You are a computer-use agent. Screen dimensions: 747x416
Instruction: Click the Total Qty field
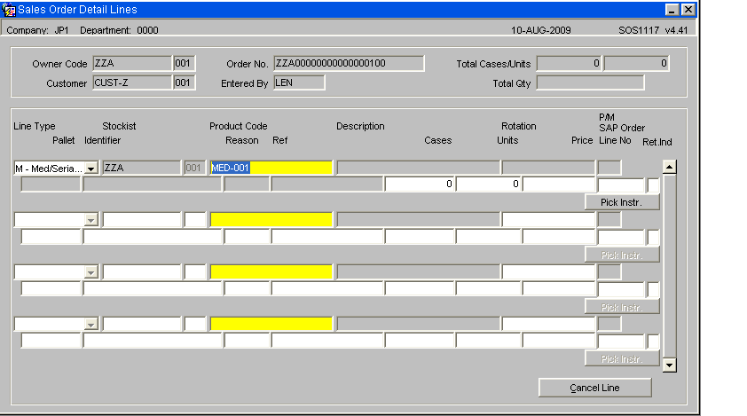click(x=590, y=82)
